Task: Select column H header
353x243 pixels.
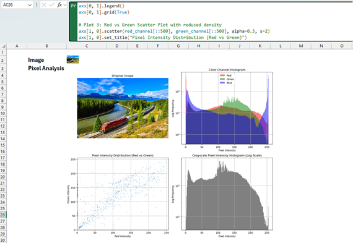Action: pos(199,46)
